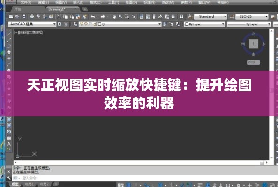Open the ByLayer linetype dropdown
Viewport: 278px width, 187px height.
click(x=249, y=24)
